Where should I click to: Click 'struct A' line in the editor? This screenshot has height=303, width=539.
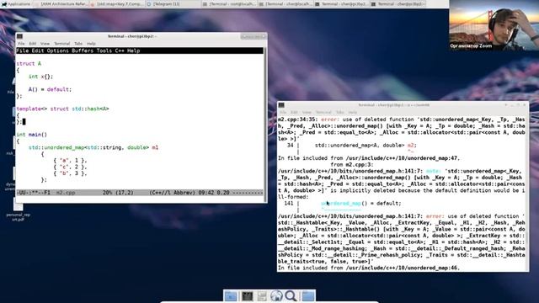29,64
